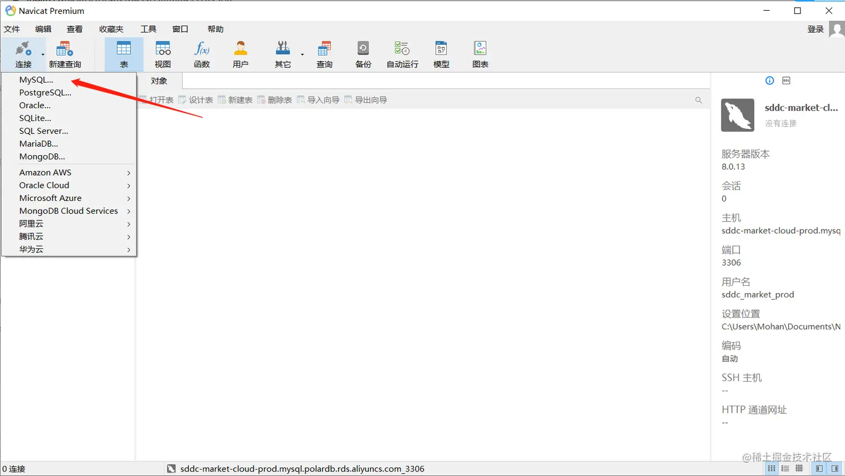Viewport: 845px width, 476px height.
Task: Launch the 导入向导 (Import Wizard)
Action: 318,100
